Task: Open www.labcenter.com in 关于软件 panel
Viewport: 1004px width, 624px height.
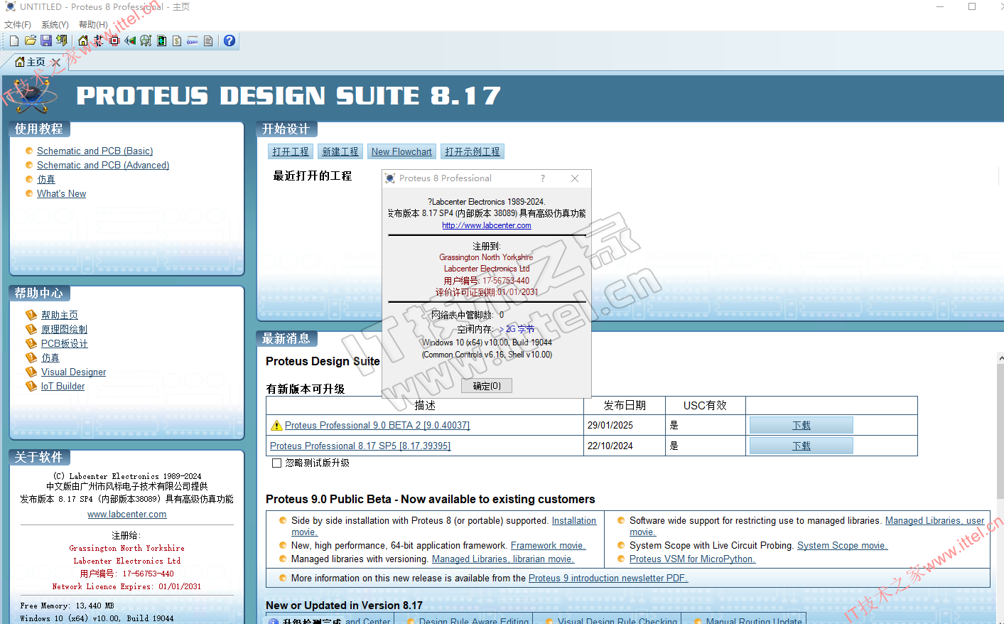Action: pos(127,514)
